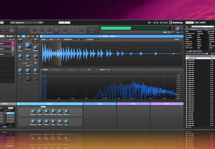Image resolution: width=215 pixels, height=149 pixels.
Task: Click the Export button
Action: click(165, 32)
